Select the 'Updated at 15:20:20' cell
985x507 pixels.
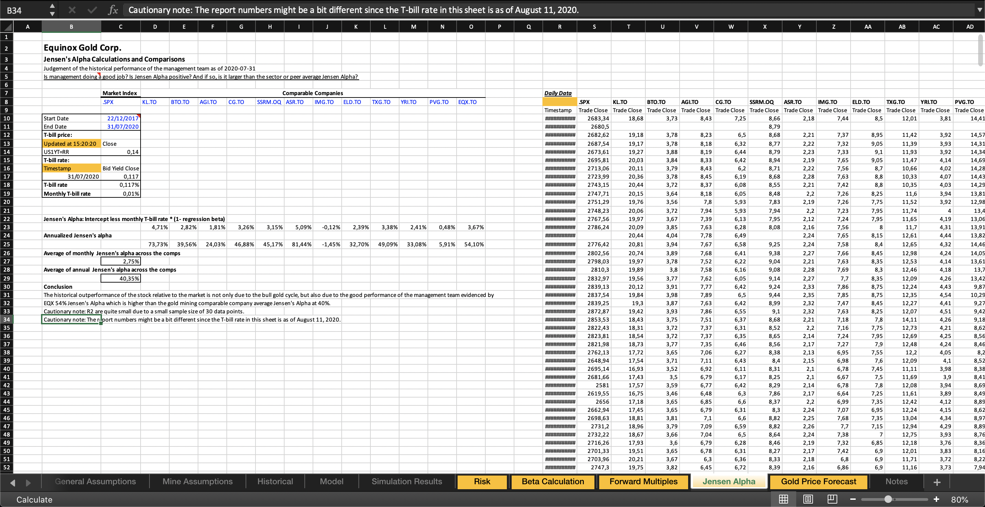pos(71,144)
